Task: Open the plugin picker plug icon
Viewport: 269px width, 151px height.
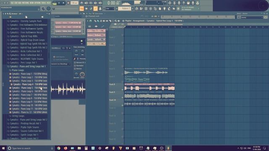Action: click(x=164, y=8)
